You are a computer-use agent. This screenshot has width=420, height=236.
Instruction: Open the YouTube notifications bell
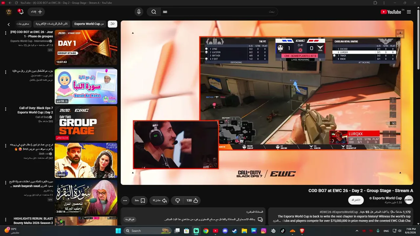[x=21, y=12]
